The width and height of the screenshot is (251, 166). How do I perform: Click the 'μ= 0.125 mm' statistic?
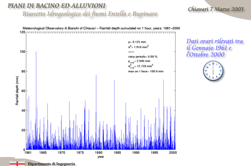point(137,42)
